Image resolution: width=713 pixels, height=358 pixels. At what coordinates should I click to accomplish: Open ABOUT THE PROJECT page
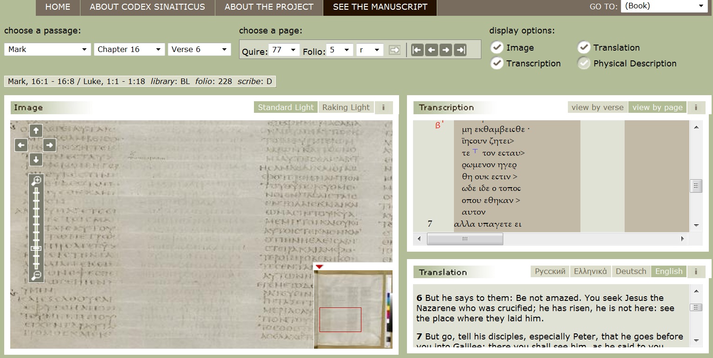pyautogui.click(x=269, y=7)
